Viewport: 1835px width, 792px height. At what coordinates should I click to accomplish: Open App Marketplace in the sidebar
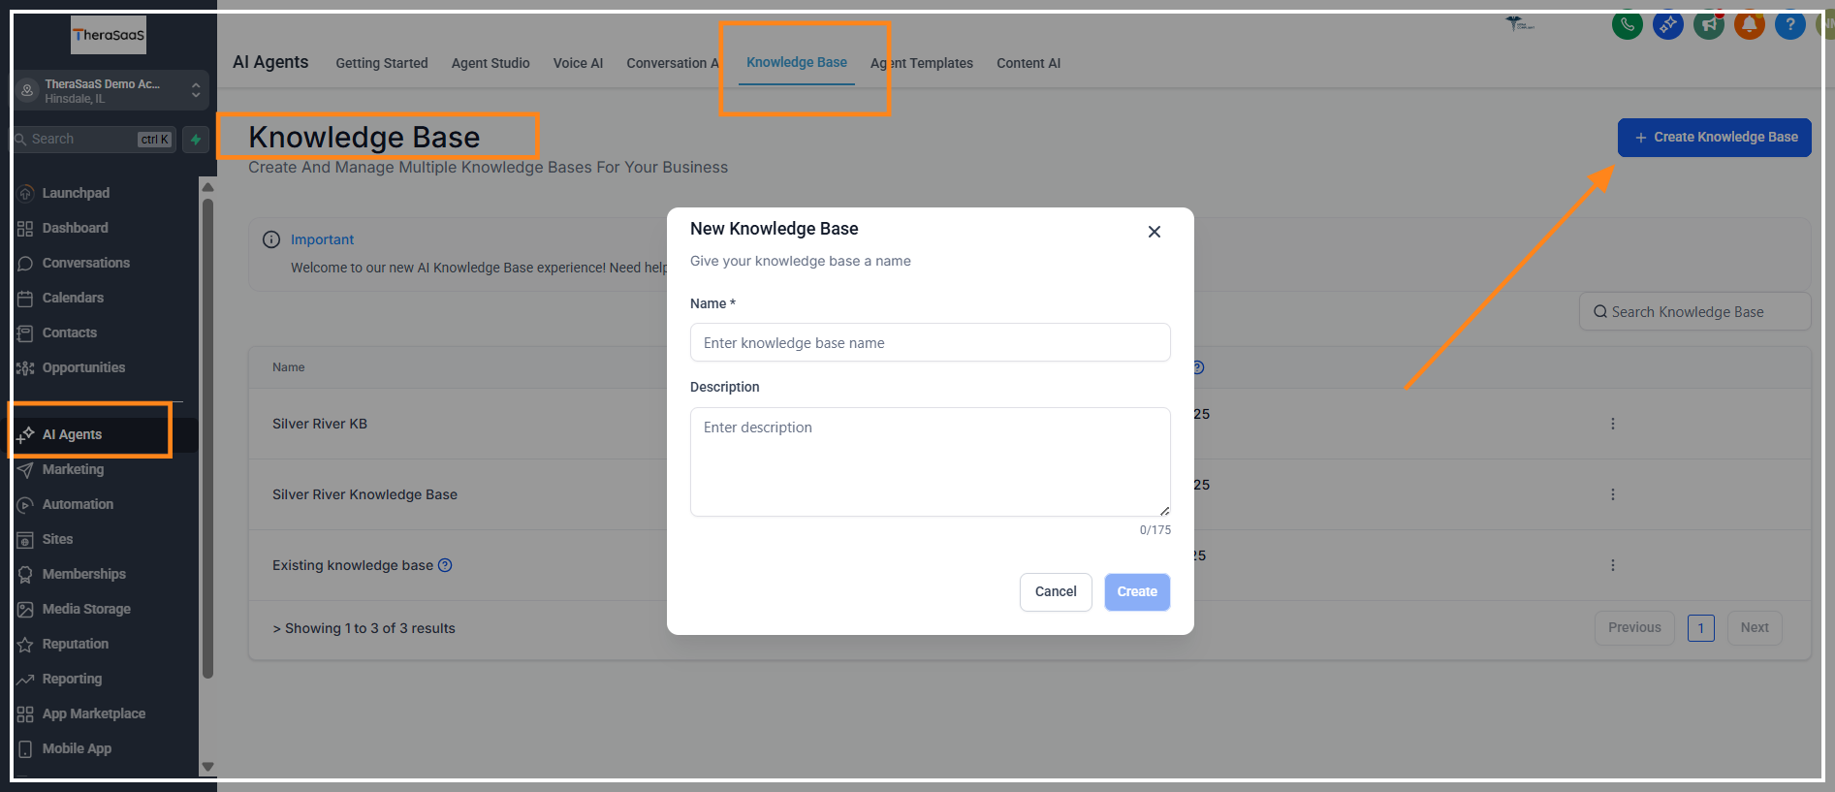coord(93,713)
